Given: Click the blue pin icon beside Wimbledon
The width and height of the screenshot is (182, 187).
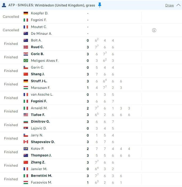Looking at the screenshot, I should pyautogui.click(x=100, y=5).
